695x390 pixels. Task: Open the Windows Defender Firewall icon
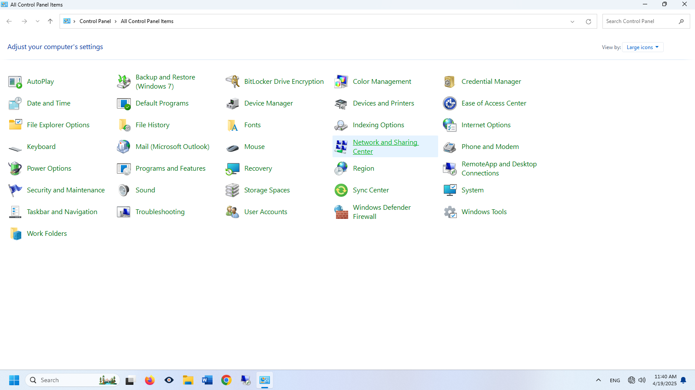click(341, 212)
